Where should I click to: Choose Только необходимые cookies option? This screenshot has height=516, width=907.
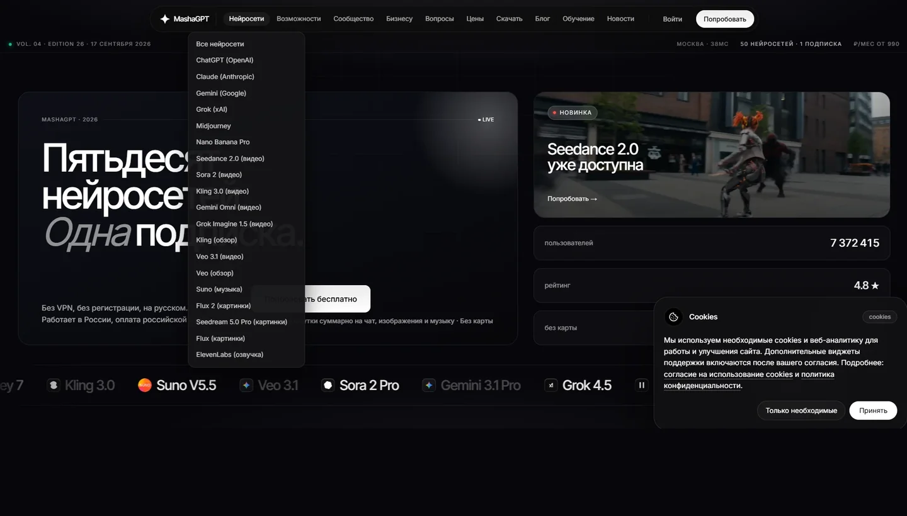point(801,410)
